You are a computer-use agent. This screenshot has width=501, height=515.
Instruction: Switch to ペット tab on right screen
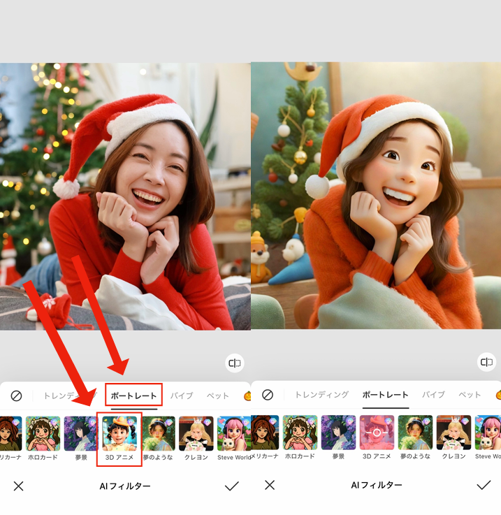click(x=470, y=395)
